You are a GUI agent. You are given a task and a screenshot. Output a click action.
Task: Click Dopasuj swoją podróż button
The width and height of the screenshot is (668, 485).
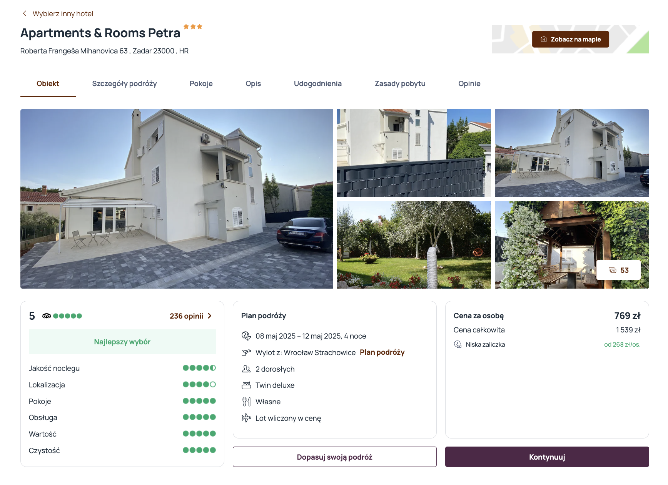(335, 457)
